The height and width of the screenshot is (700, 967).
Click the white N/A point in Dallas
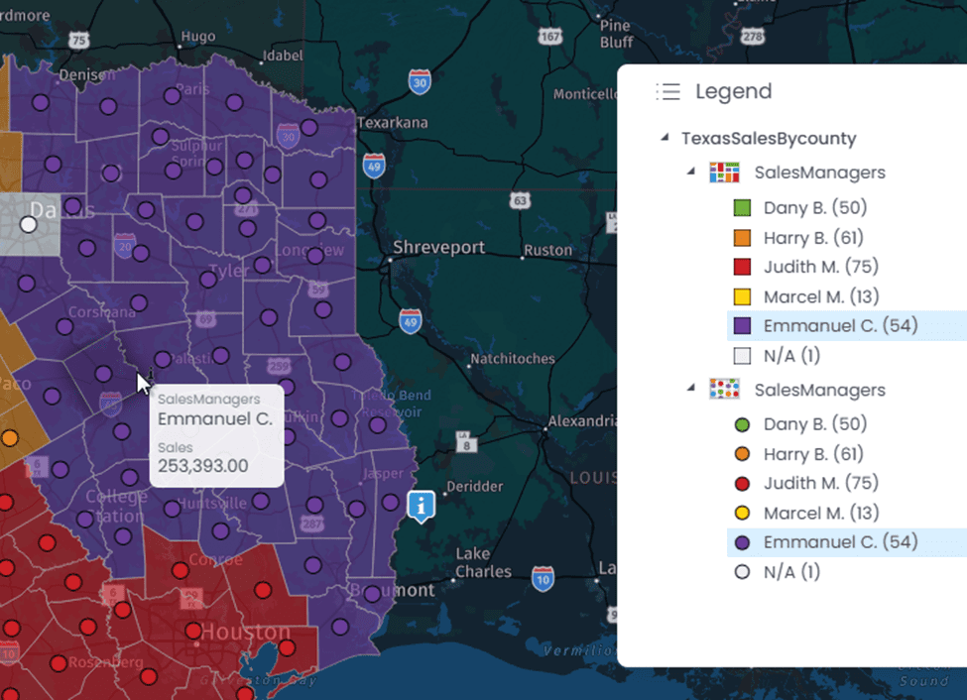click(29, 224)
